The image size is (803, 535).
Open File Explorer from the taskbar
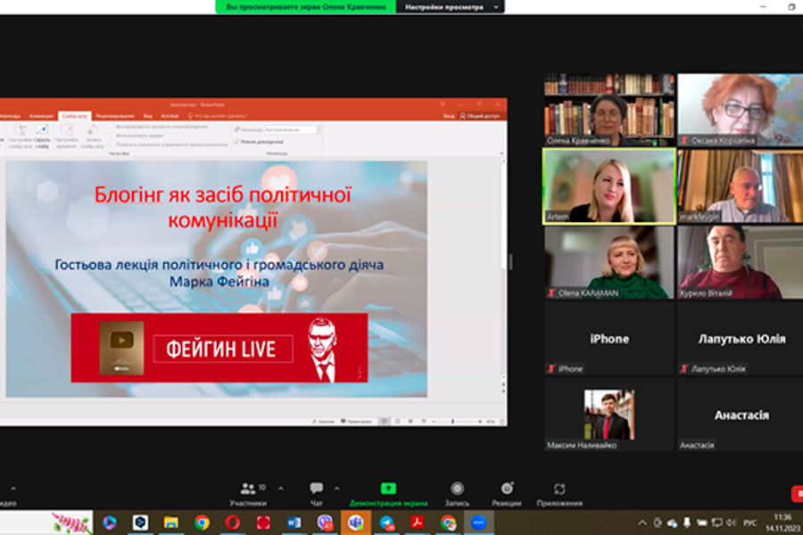pyautogui.click(x=171, y=523)
